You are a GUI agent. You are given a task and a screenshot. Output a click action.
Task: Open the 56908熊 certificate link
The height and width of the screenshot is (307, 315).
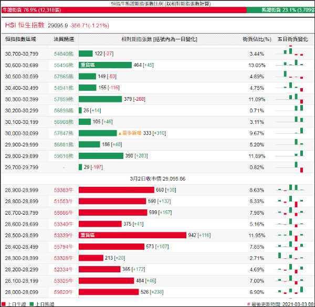[64, 122]
